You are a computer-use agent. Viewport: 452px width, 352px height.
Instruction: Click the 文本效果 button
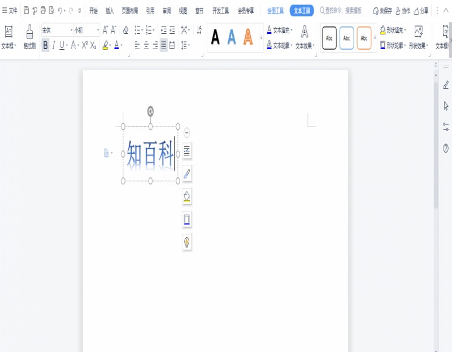point(305,37)
